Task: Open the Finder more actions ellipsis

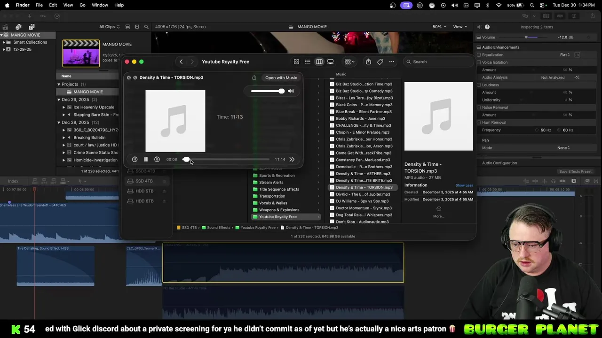Action: 392,61
